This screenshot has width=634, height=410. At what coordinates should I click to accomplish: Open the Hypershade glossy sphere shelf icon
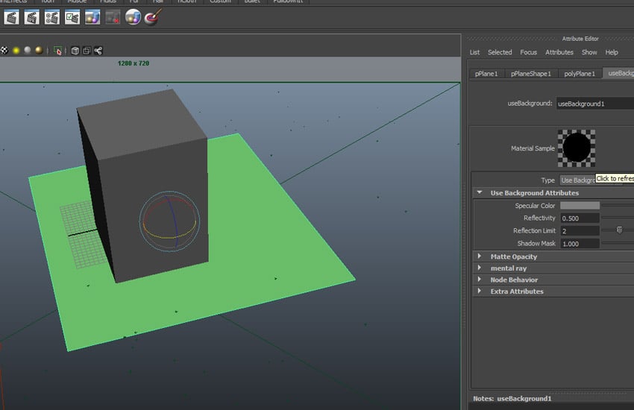tap(133, 17)
